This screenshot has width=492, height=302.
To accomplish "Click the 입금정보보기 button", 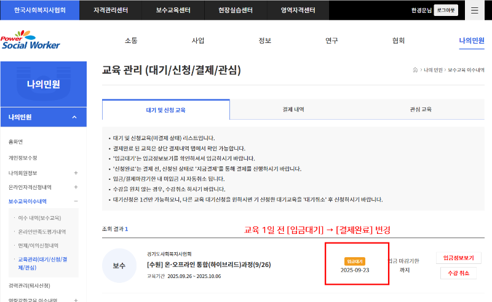I will (459, 258).
